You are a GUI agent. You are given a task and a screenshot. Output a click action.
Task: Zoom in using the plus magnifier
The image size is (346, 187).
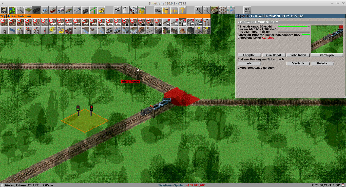(x=199, y=10)
